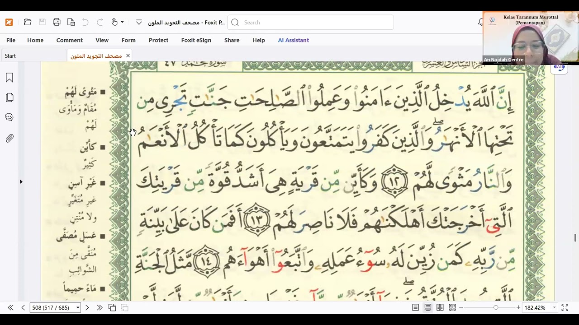Zoom in with the plus button

point(518,307)
